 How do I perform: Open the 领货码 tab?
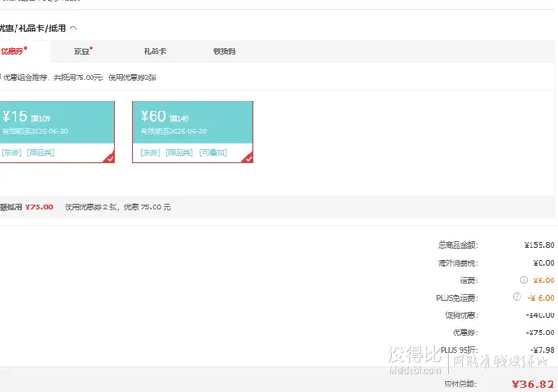224,51
